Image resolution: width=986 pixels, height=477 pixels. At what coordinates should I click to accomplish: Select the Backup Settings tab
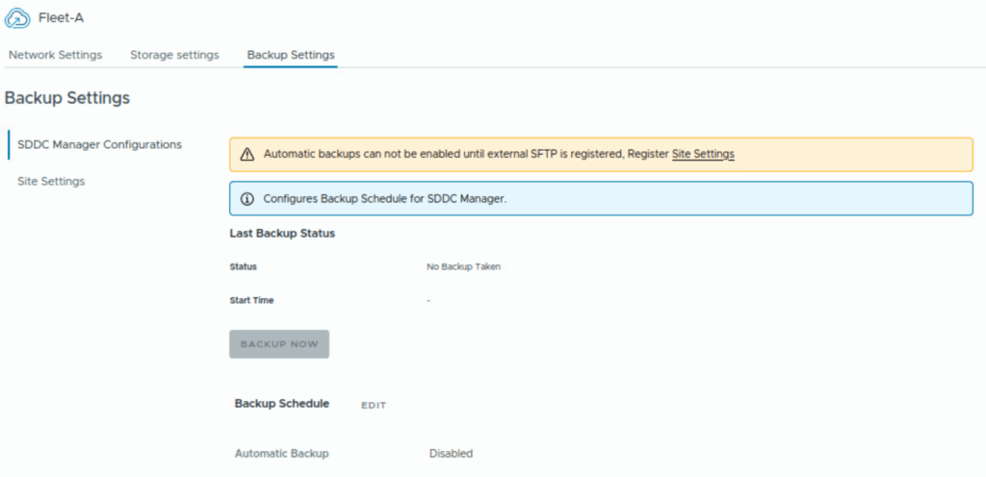point(290,55)
